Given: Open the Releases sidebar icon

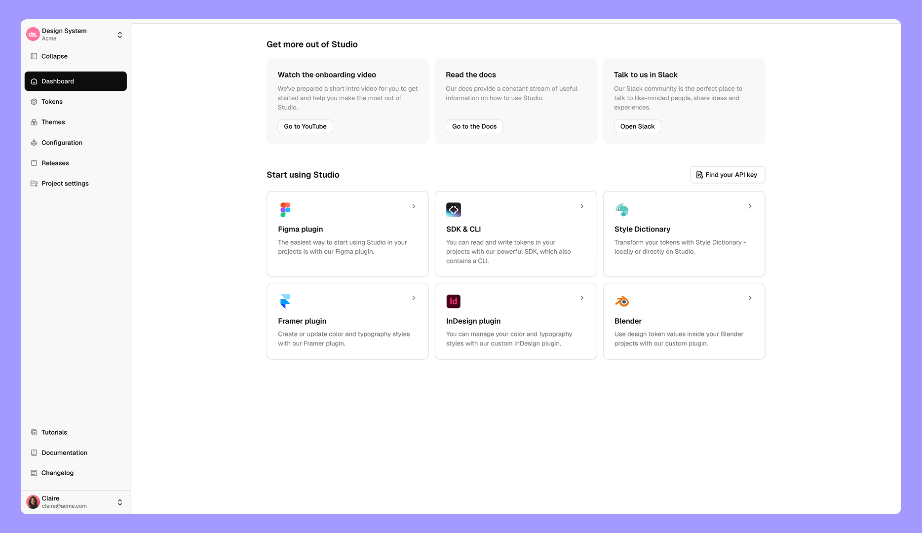Looking at the screenshot, I should point(34,163).
